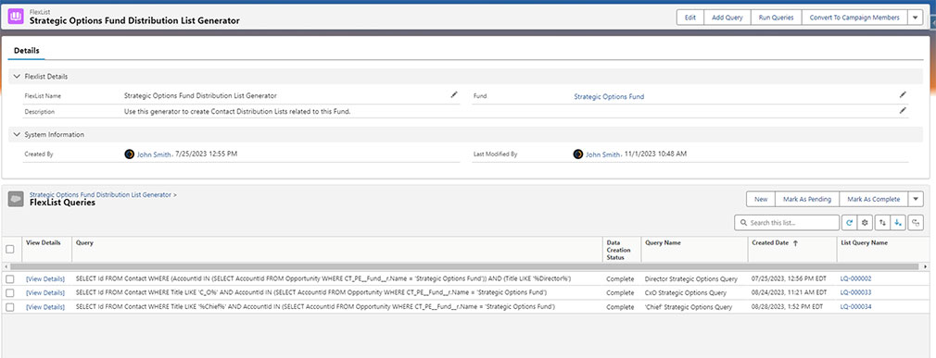Click in the Search this list field
Image resolution: width=936 pixels, height=358 pixels.
(x=787, y=223)
